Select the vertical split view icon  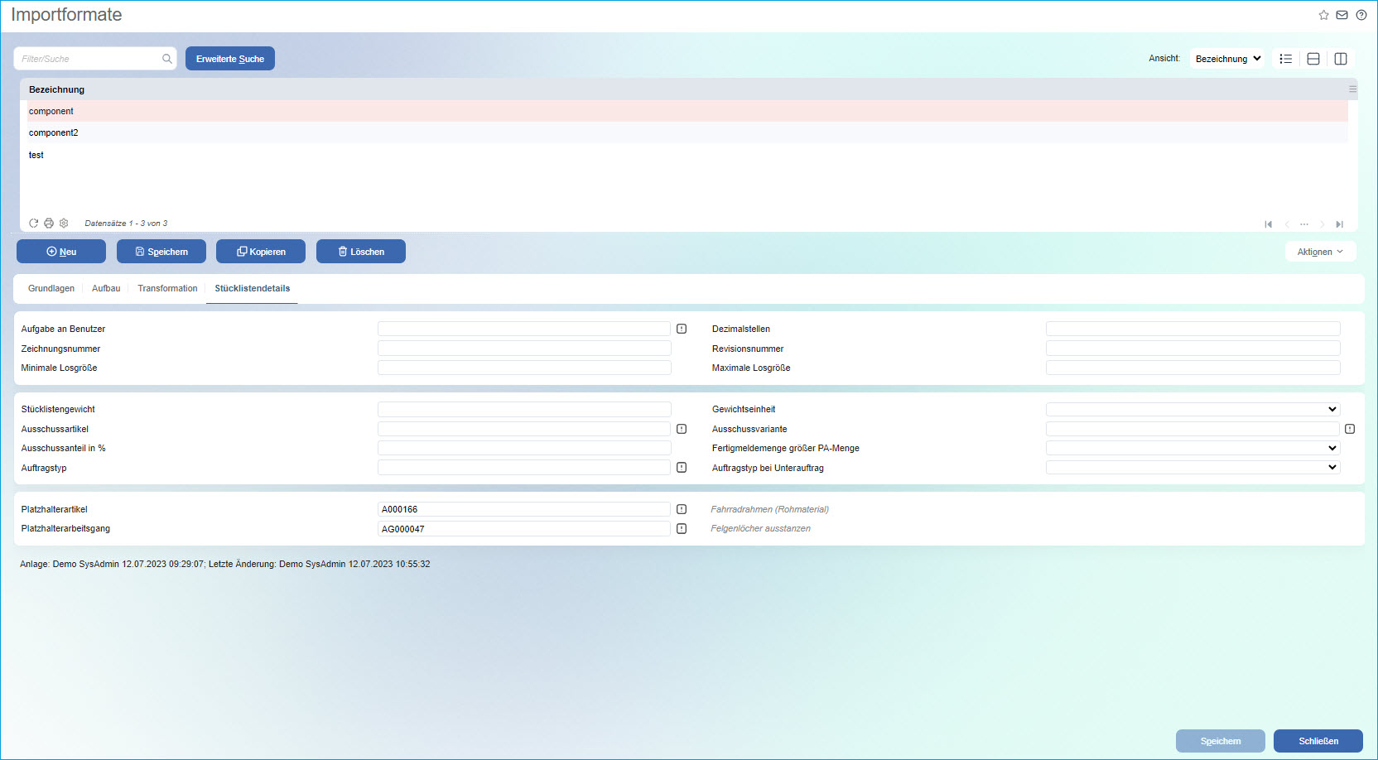1341,59
